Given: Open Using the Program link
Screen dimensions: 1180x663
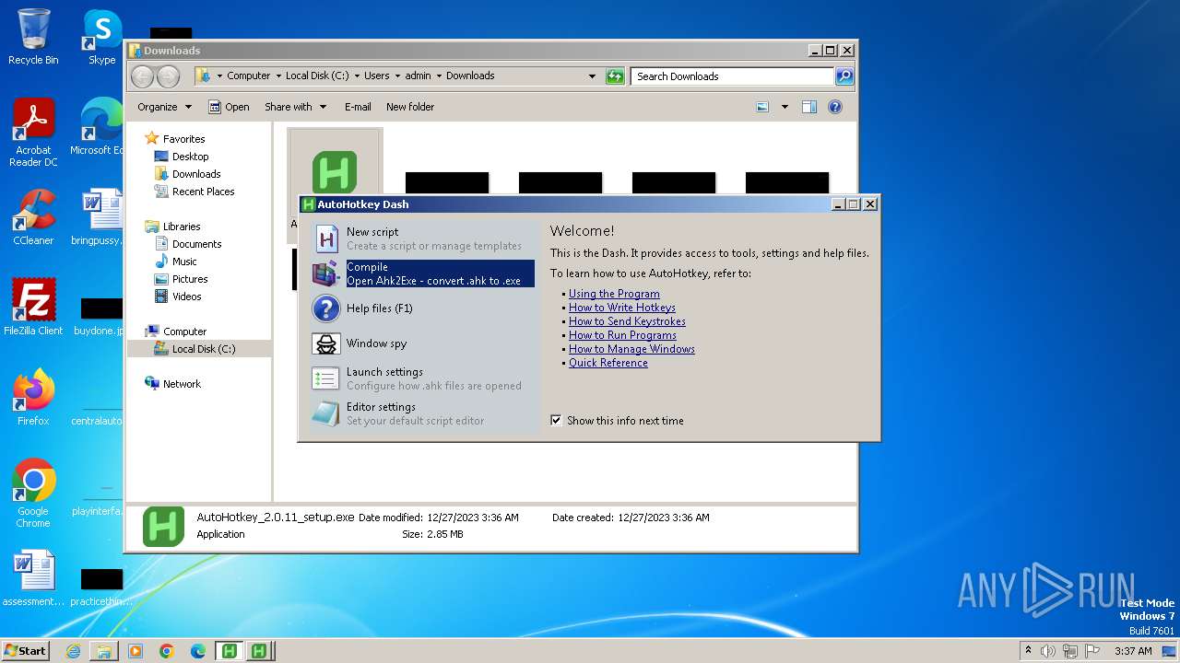Looking at the screenshot, I should coord(614,294).
